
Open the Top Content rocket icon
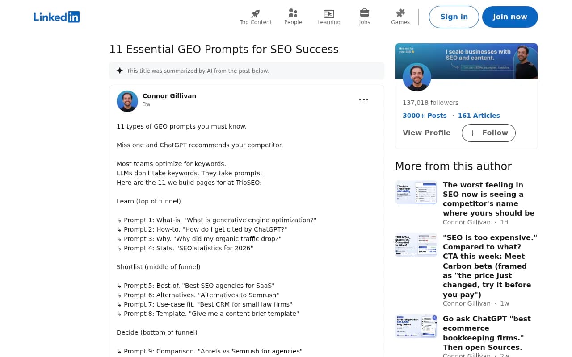tap(256, 13)
